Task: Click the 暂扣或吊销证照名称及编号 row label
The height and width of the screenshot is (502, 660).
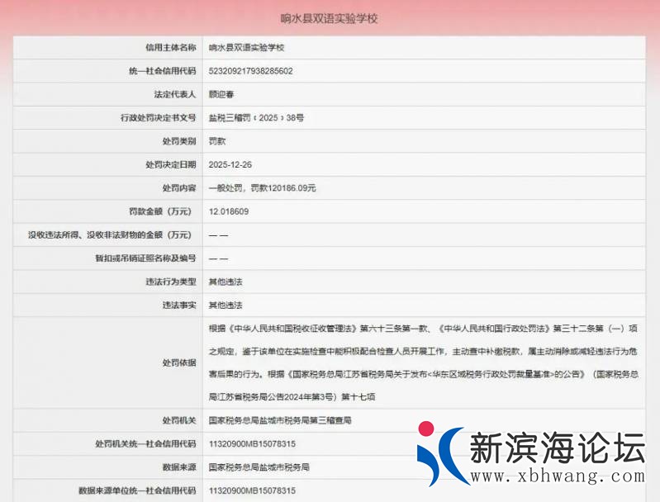Action: [145, 258]
